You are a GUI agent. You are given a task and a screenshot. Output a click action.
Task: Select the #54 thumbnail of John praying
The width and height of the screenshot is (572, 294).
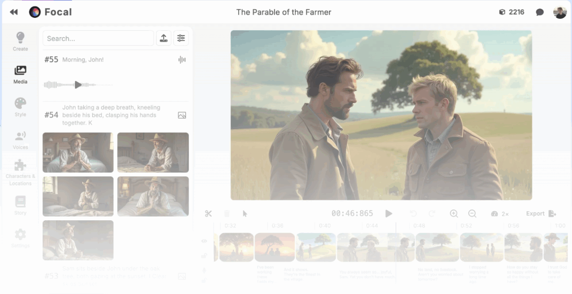tap(78, 152)
